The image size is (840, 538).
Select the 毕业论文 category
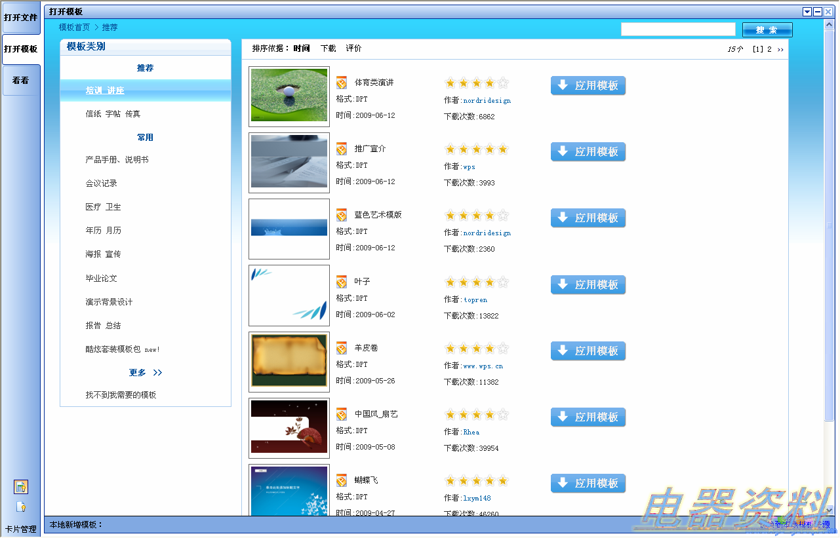coord(102,279)
